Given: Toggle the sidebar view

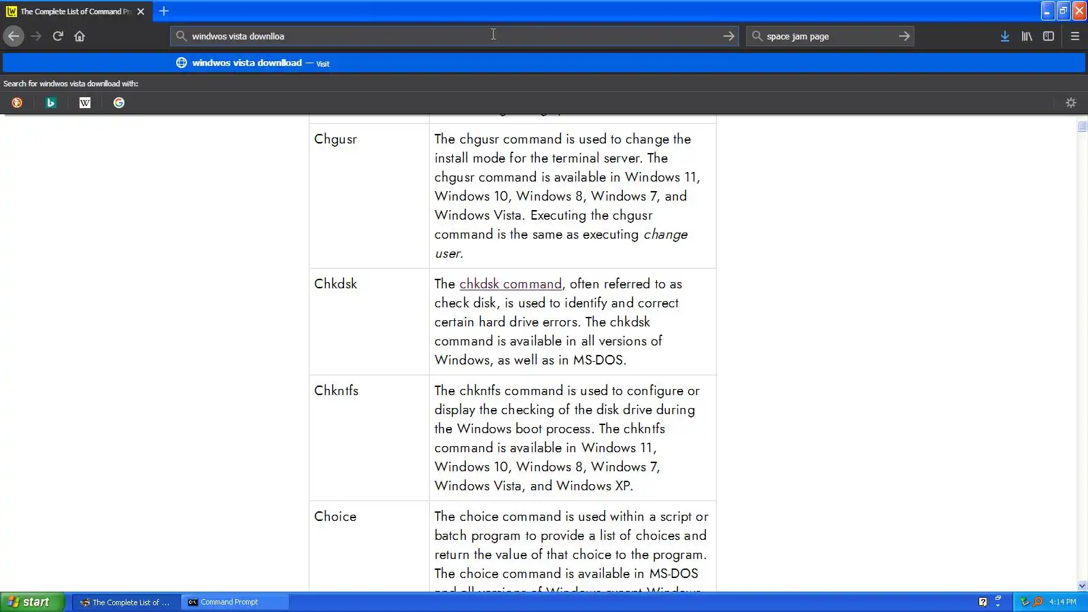Looking at the screenshot, I should [1049, 36].
